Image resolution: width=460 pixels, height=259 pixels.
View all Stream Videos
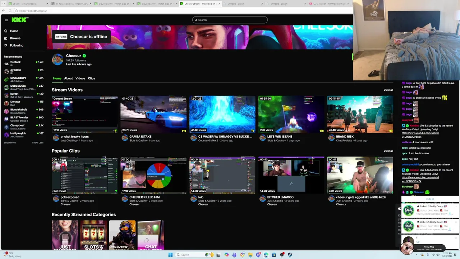(x=388, y=90)
